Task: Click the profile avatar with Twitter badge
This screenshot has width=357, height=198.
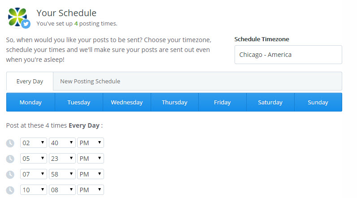Action: (19, 17)
